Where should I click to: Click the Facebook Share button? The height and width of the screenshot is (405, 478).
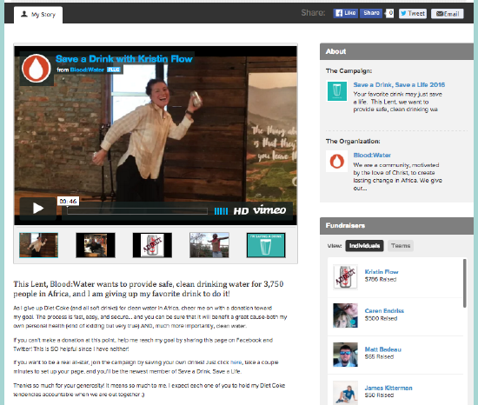click(x=371, y=13)
